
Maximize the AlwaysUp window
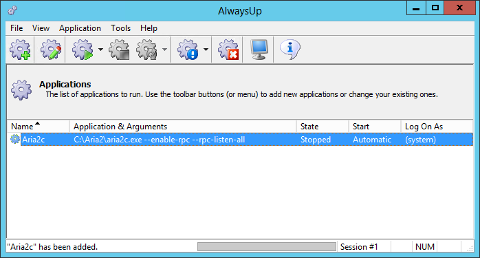pyautogui.click(x=435, y=8)
